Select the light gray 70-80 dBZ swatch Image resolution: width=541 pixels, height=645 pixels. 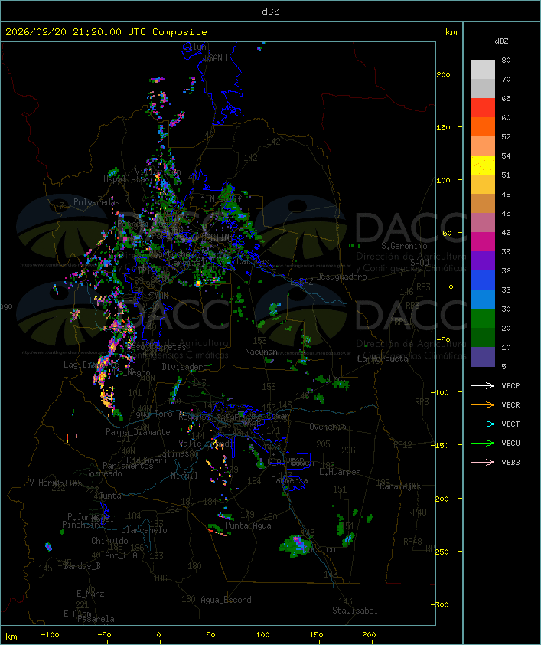[483, 70]
